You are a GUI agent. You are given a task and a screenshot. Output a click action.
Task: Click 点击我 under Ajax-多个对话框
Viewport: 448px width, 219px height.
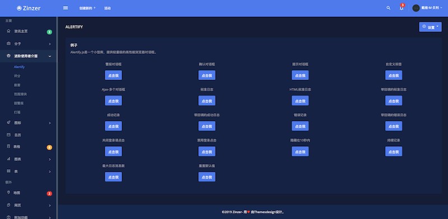click(x=114, y=101)
